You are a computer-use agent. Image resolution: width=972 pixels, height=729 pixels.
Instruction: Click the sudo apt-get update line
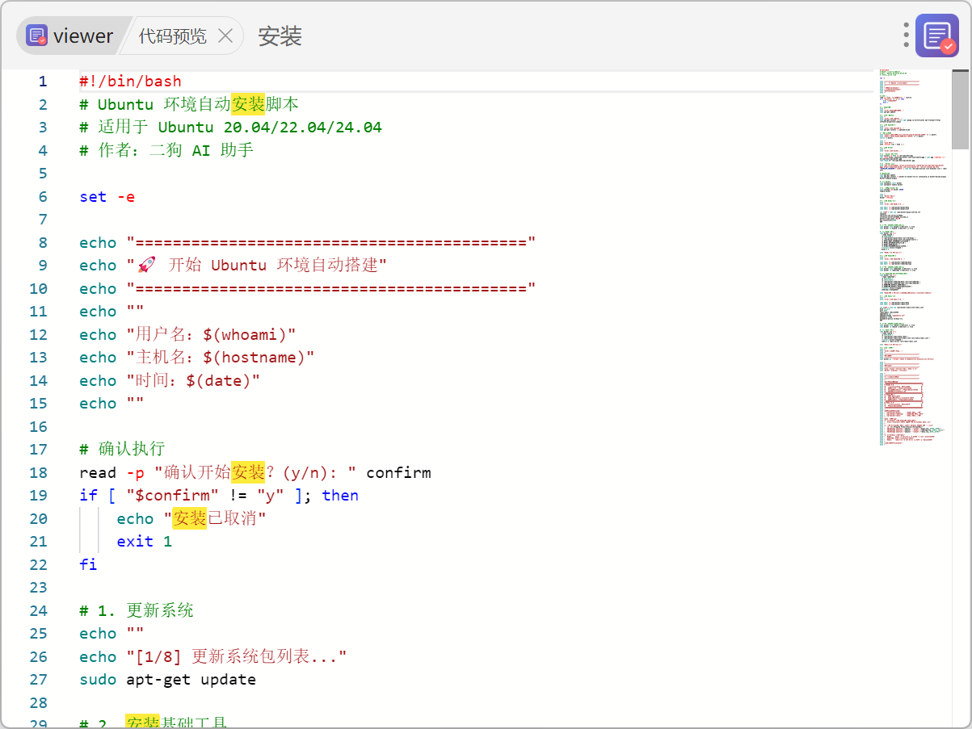(167, 680)
